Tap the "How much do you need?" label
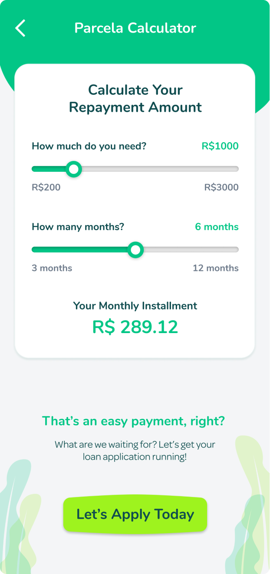The width and height of the screenshot is (270, 574). click(x=89, y=146)
